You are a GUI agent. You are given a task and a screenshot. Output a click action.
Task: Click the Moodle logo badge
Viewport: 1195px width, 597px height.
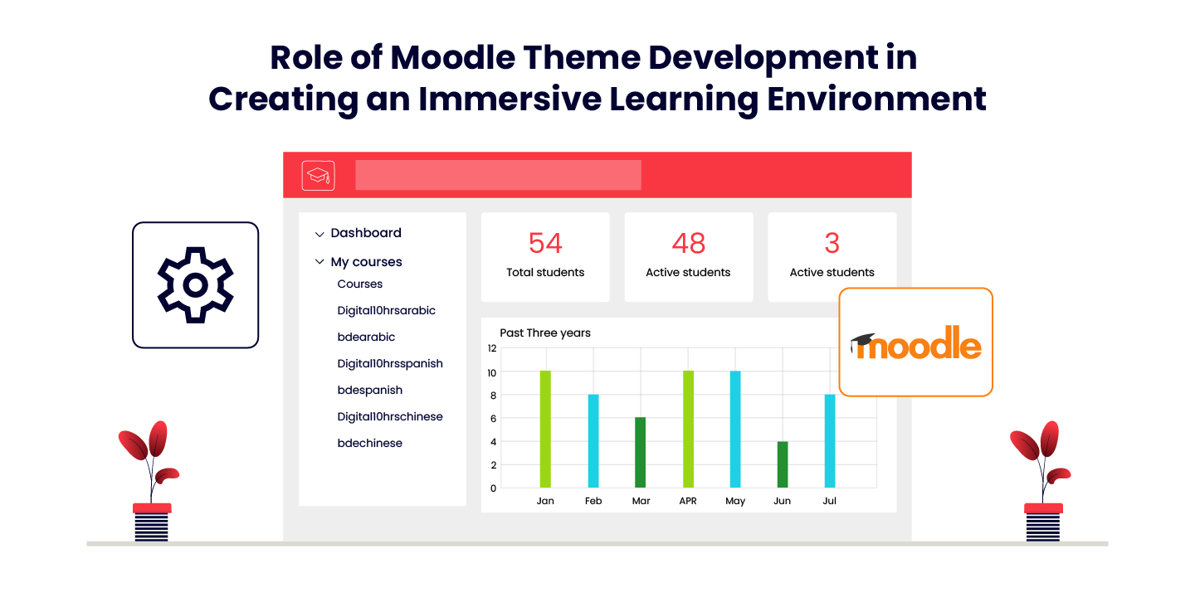[x=915, y=342]
